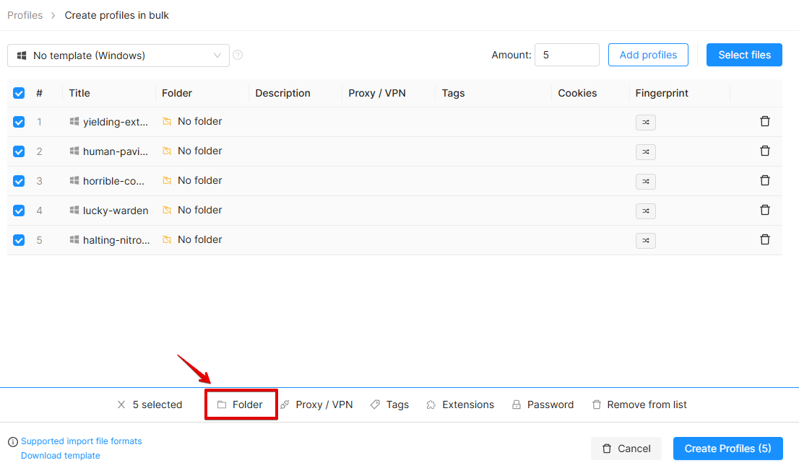
Task: Shuffle fingerprint for halting-nitro profile
Action: coord(646,240)
